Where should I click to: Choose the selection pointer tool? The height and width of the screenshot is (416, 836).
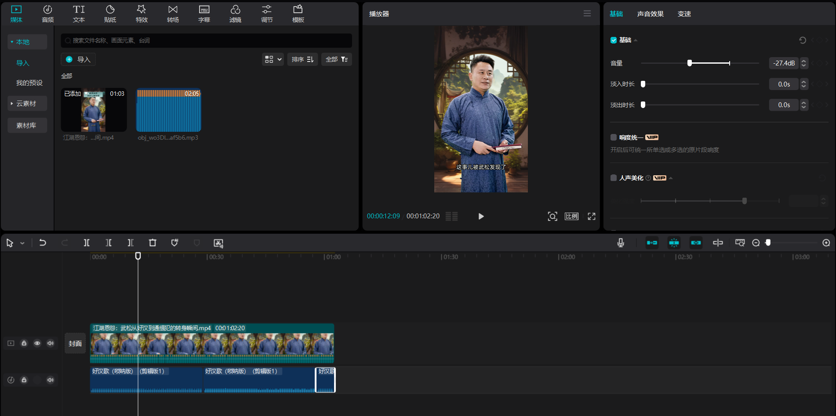[10, 243]
